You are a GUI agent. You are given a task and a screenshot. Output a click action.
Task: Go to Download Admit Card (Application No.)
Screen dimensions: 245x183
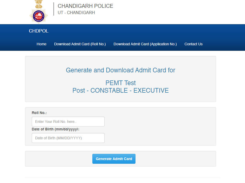[145, 44]
